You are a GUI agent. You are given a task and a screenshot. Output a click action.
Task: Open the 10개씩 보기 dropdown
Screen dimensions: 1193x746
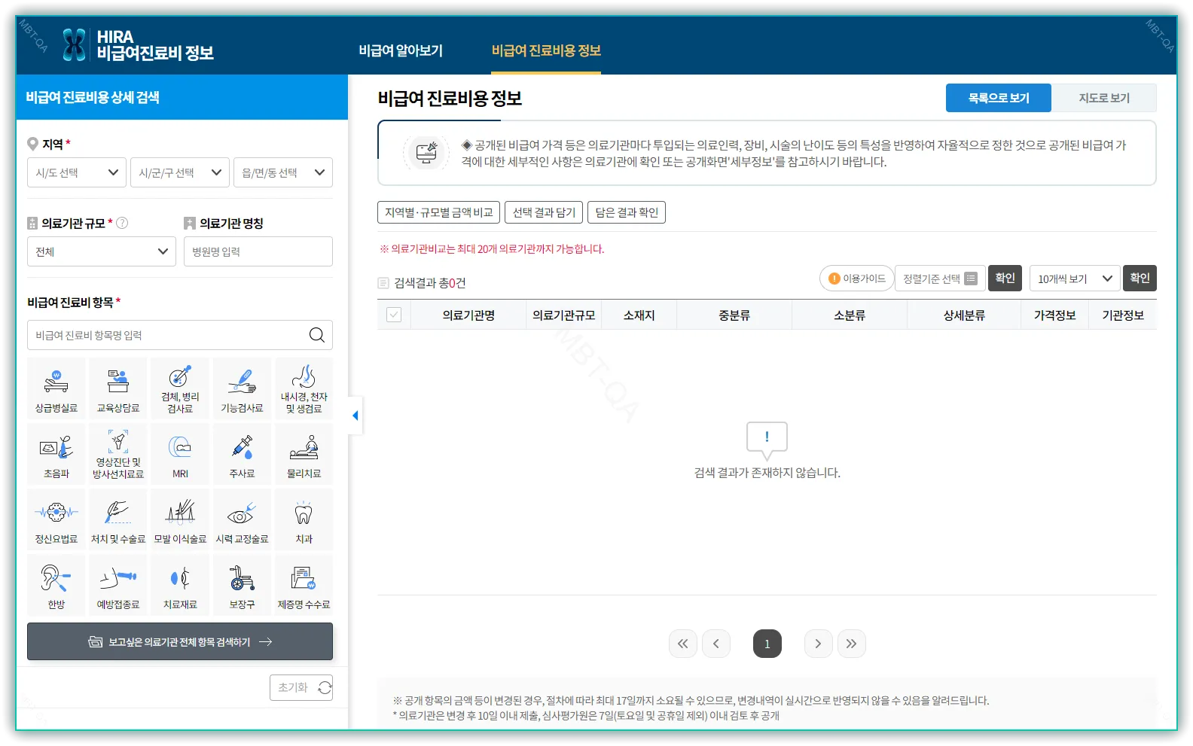click(x=1075, y=279)
